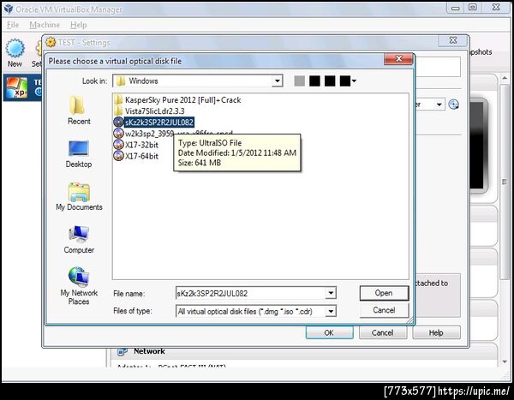Image resolution: width=514 pixels, height=400 pixels.
Task: Expand the File name dropdown arrow
Action: point(331,293)
